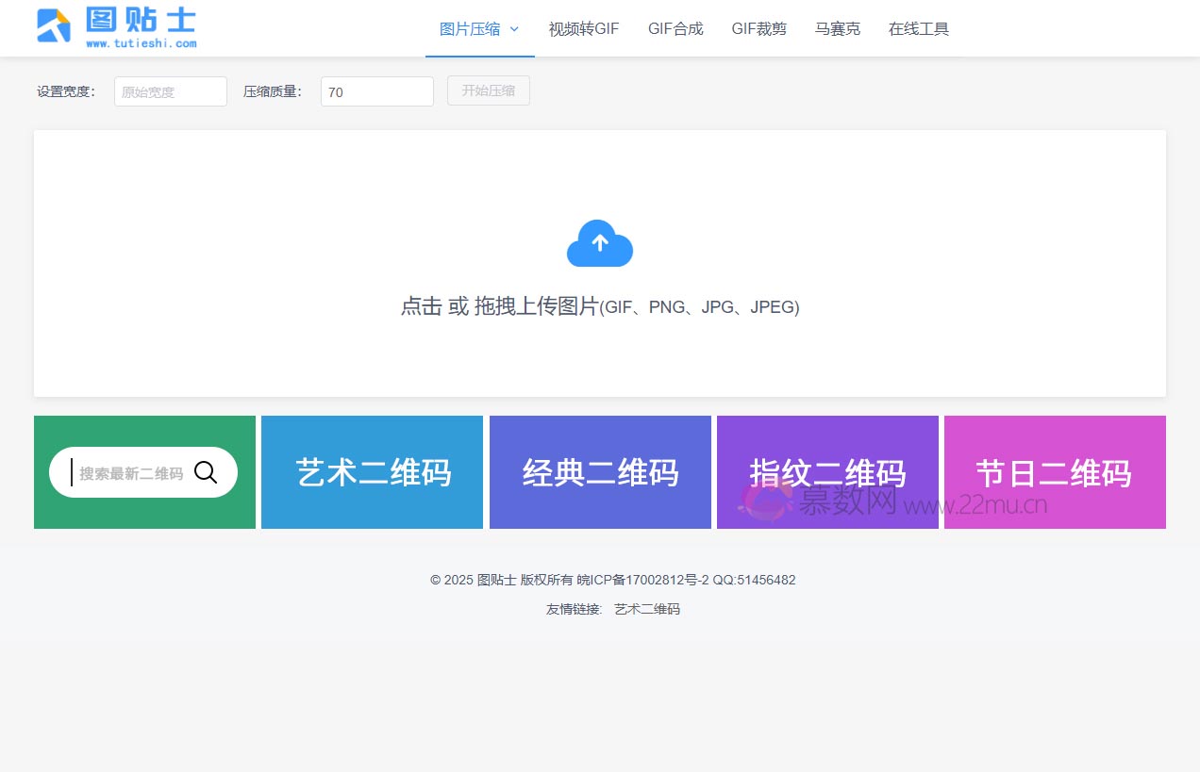The image size is (1200, 772).
Task: Open the 艺术二维码 tile
Action: (372, 471)
